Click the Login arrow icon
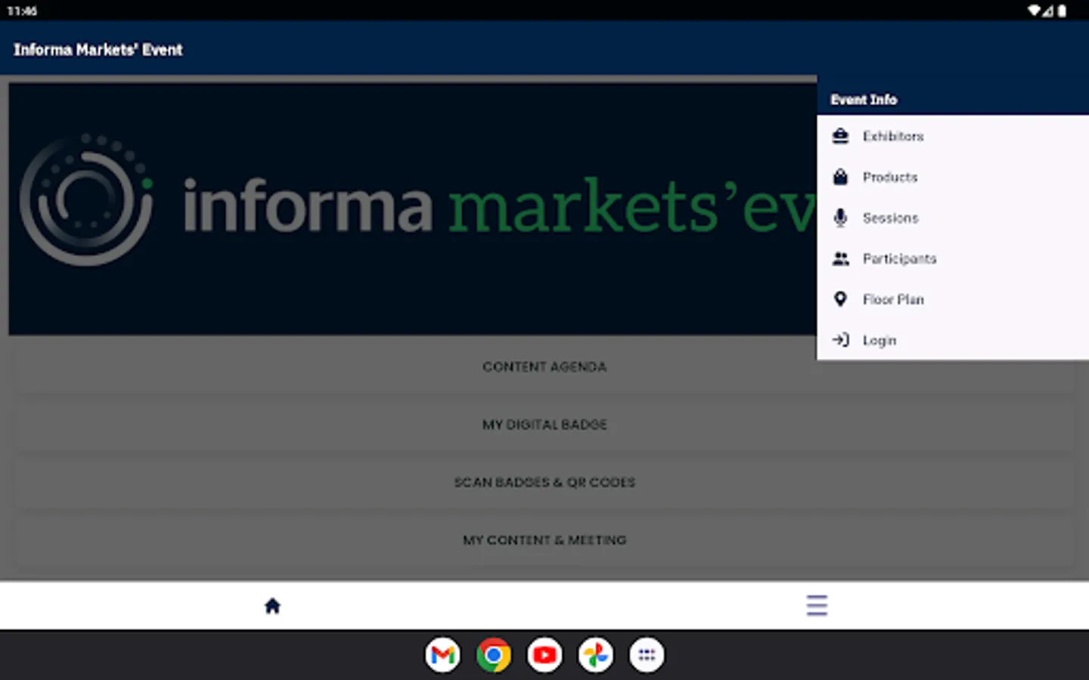This screenshot has height=680, width=1089. tap(840, 340)
